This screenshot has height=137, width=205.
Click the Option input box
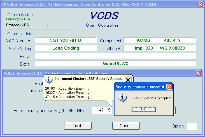(192, 127)
